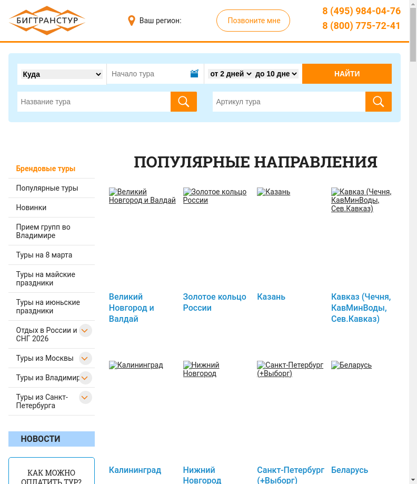Click the scrollbar down arrow
The width and height of the screenshot is (417, 484).
pyautogui.click(x=413, y=480)
